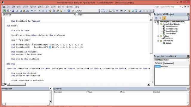Toggle Folders in the Project panel

click(164, 18)
